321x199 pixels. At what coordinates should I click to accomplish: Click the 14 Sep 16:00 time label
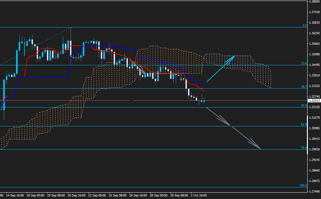15,196
